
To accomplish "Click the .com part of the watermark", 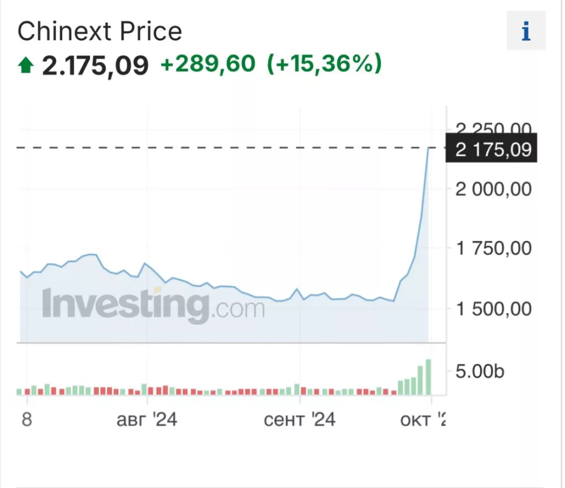I will (238, 309).
